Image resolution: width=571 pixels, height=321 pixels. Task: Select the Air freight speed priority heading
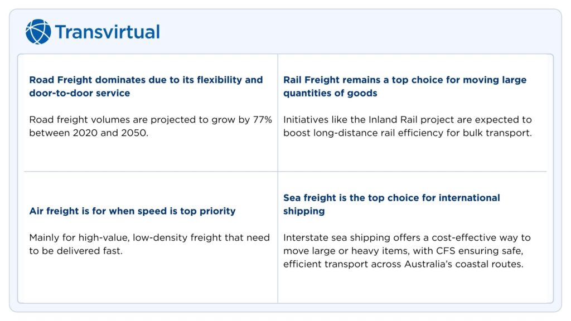click(132, 211)
